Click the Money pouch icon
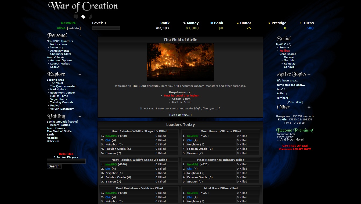Viewport: 361px width, 204px height. 184,23
